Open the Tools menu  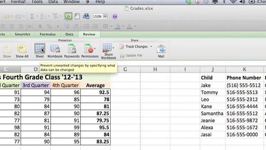pyautogui.click(x=37, y=2)
